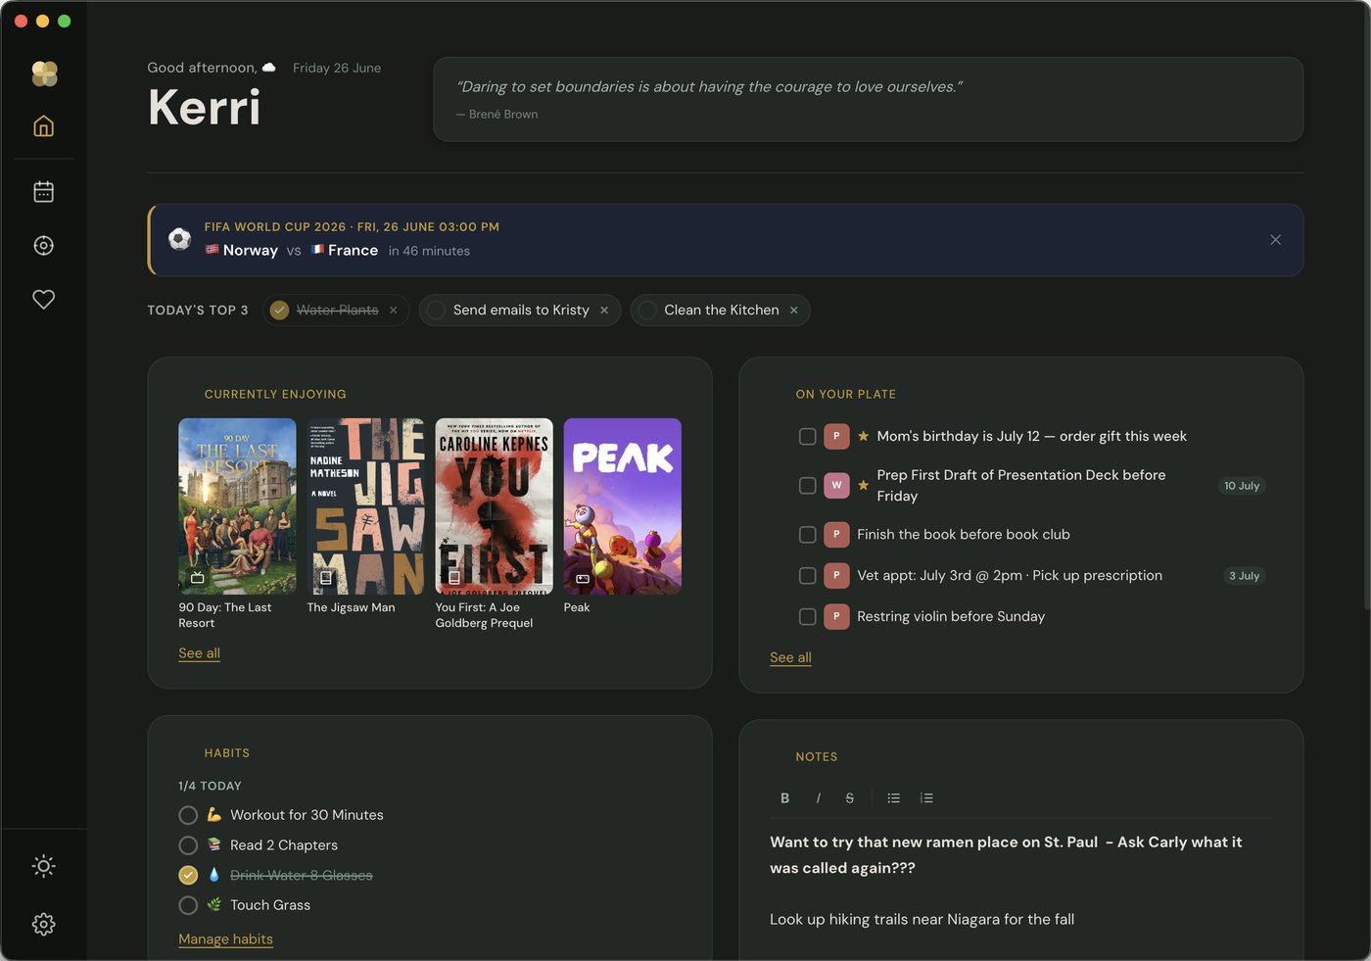The height and width of the screenshot is (961, 1371).
Task: Open the Home dashboard icon in sidebar
Action: click(x=43, y=125)
